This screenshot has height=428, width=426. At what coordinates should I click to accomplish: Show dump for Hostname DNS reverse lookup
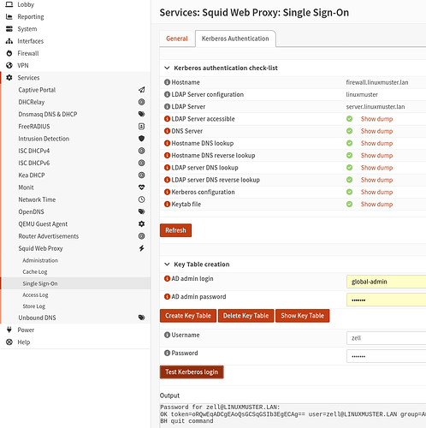coord(376,155)
